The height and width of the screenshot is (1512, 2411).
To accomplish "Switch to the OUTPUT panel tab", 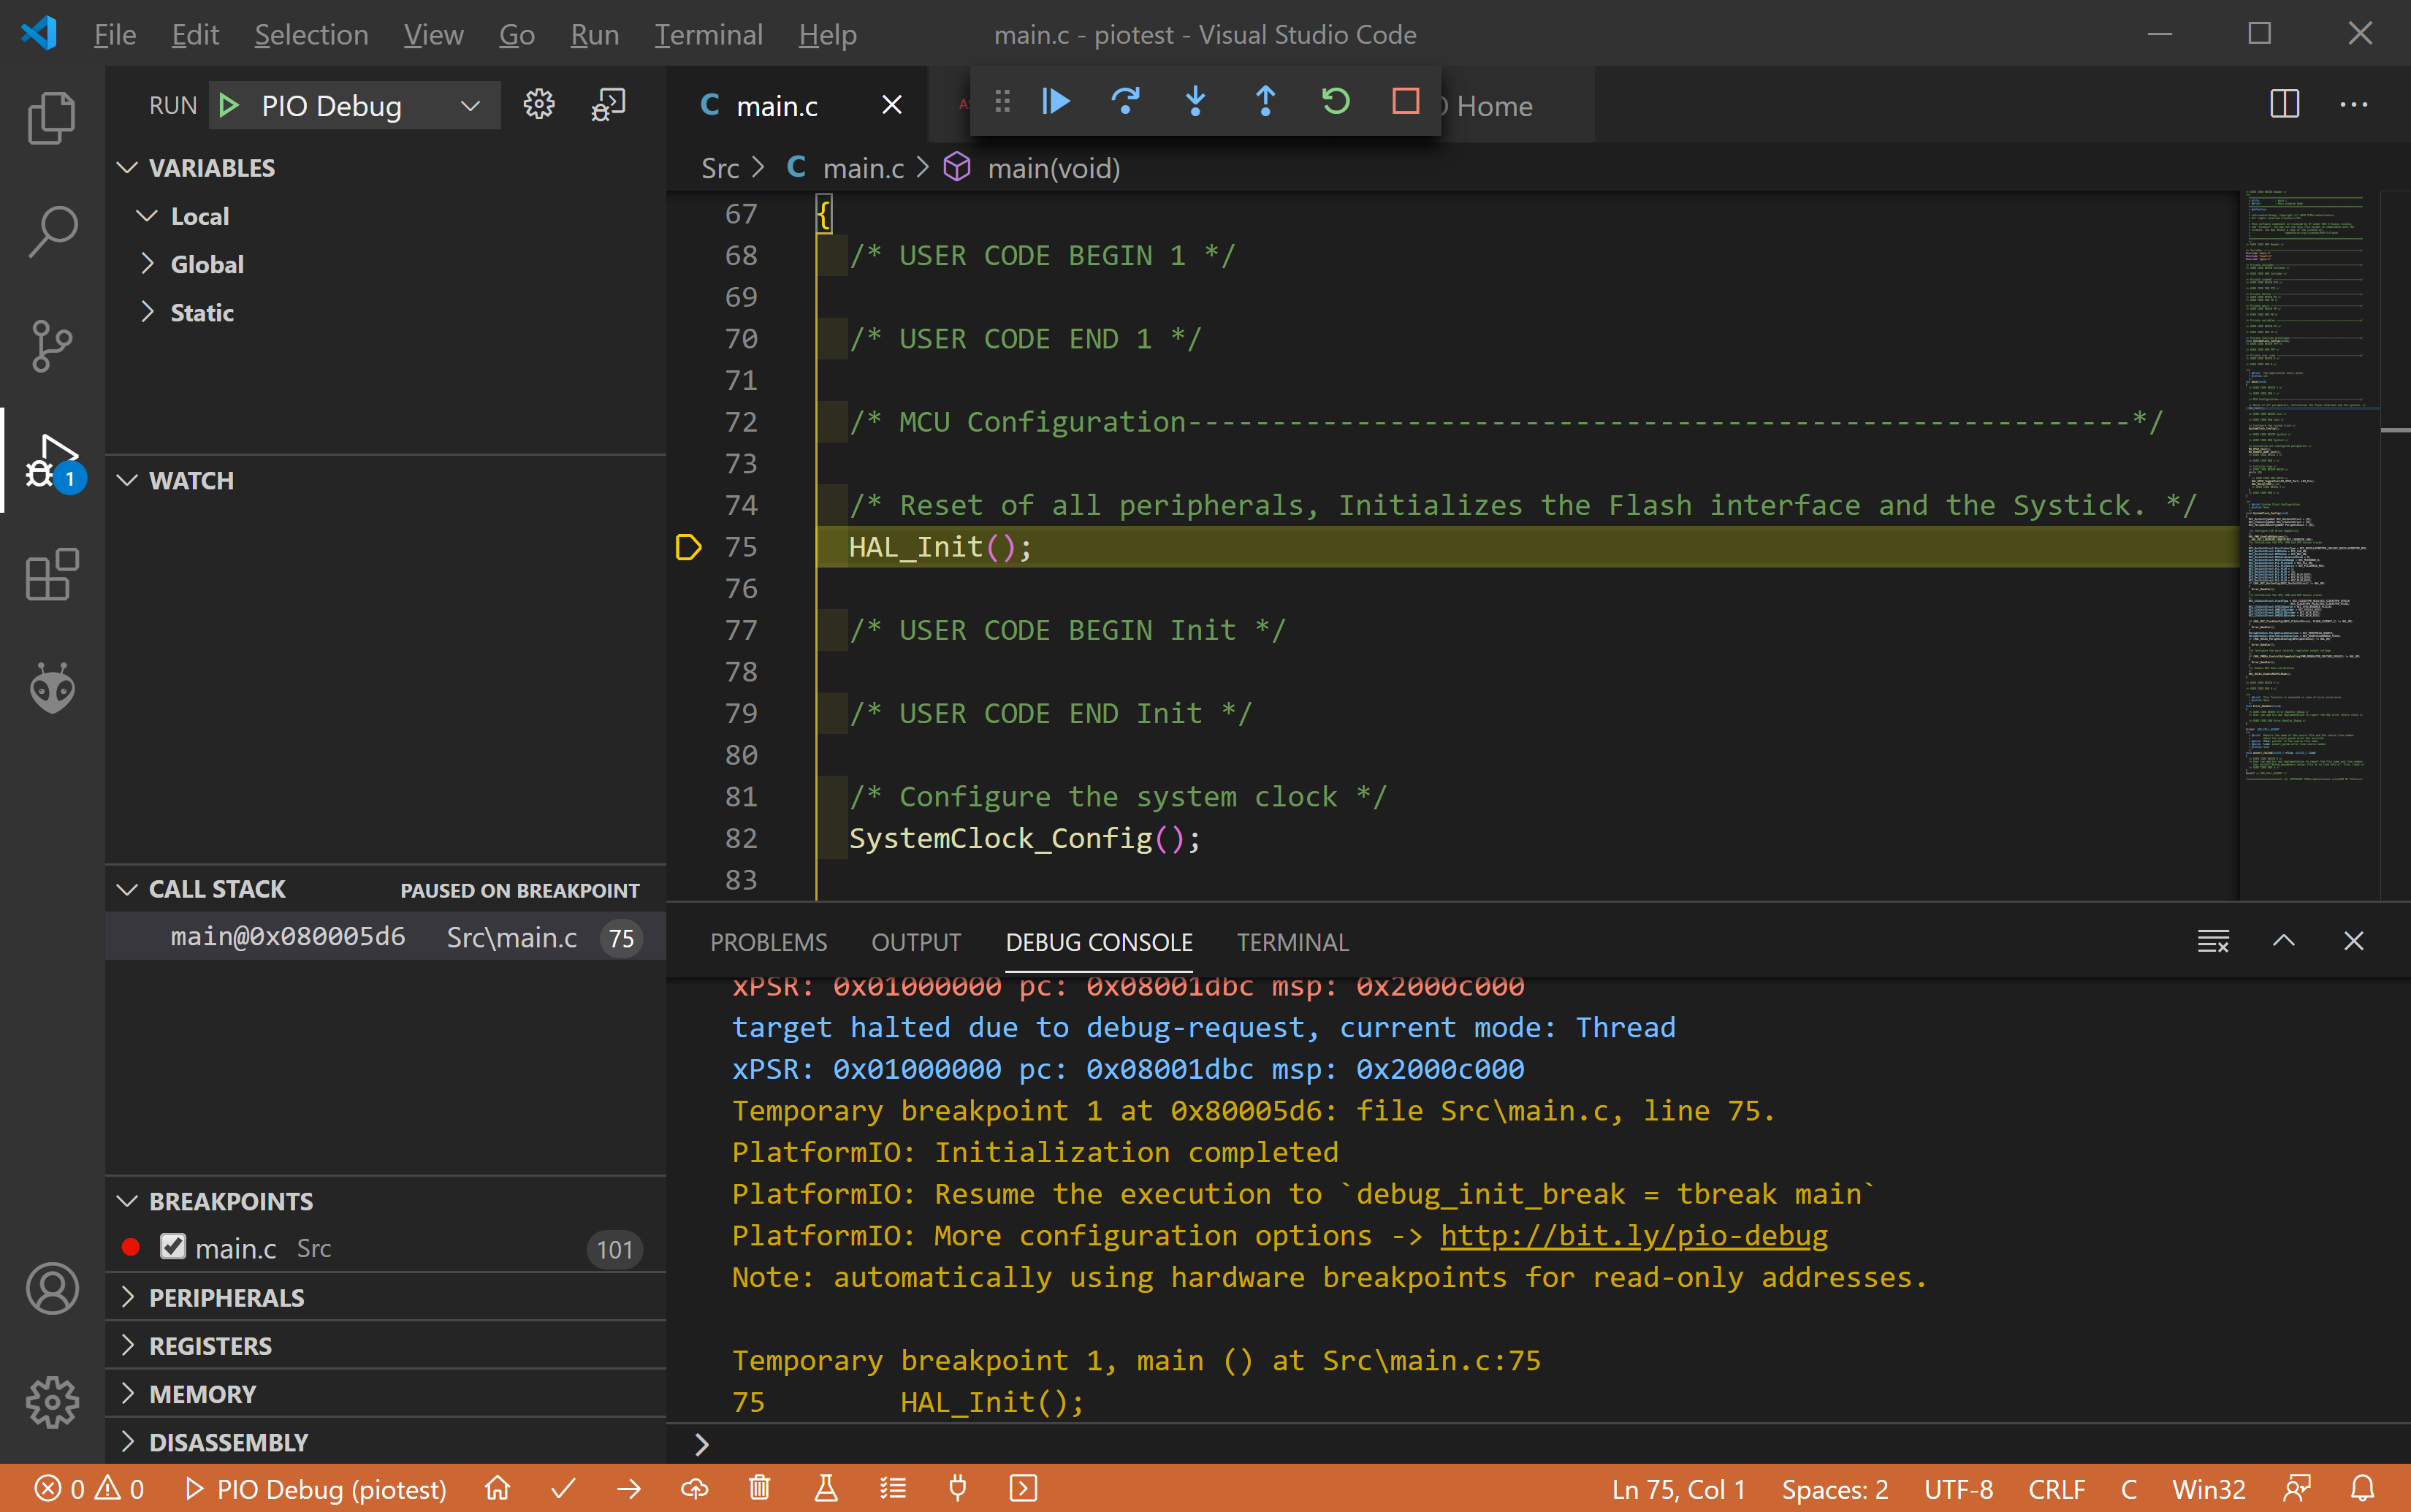I will click(x=916, y=942).
